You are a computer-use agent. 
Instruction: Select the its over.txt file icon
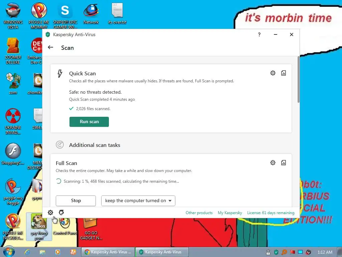tap(117, 14)
